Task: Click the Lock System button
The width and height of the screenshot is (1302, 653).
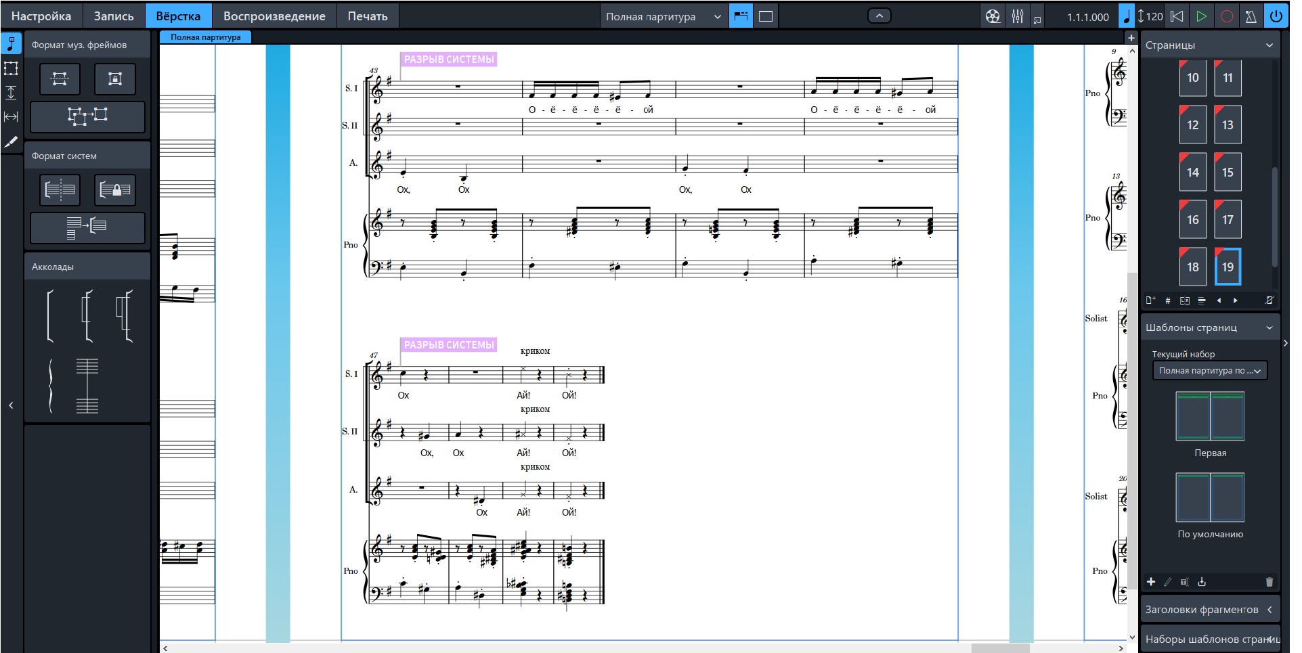Action: [x=115, y=190]
